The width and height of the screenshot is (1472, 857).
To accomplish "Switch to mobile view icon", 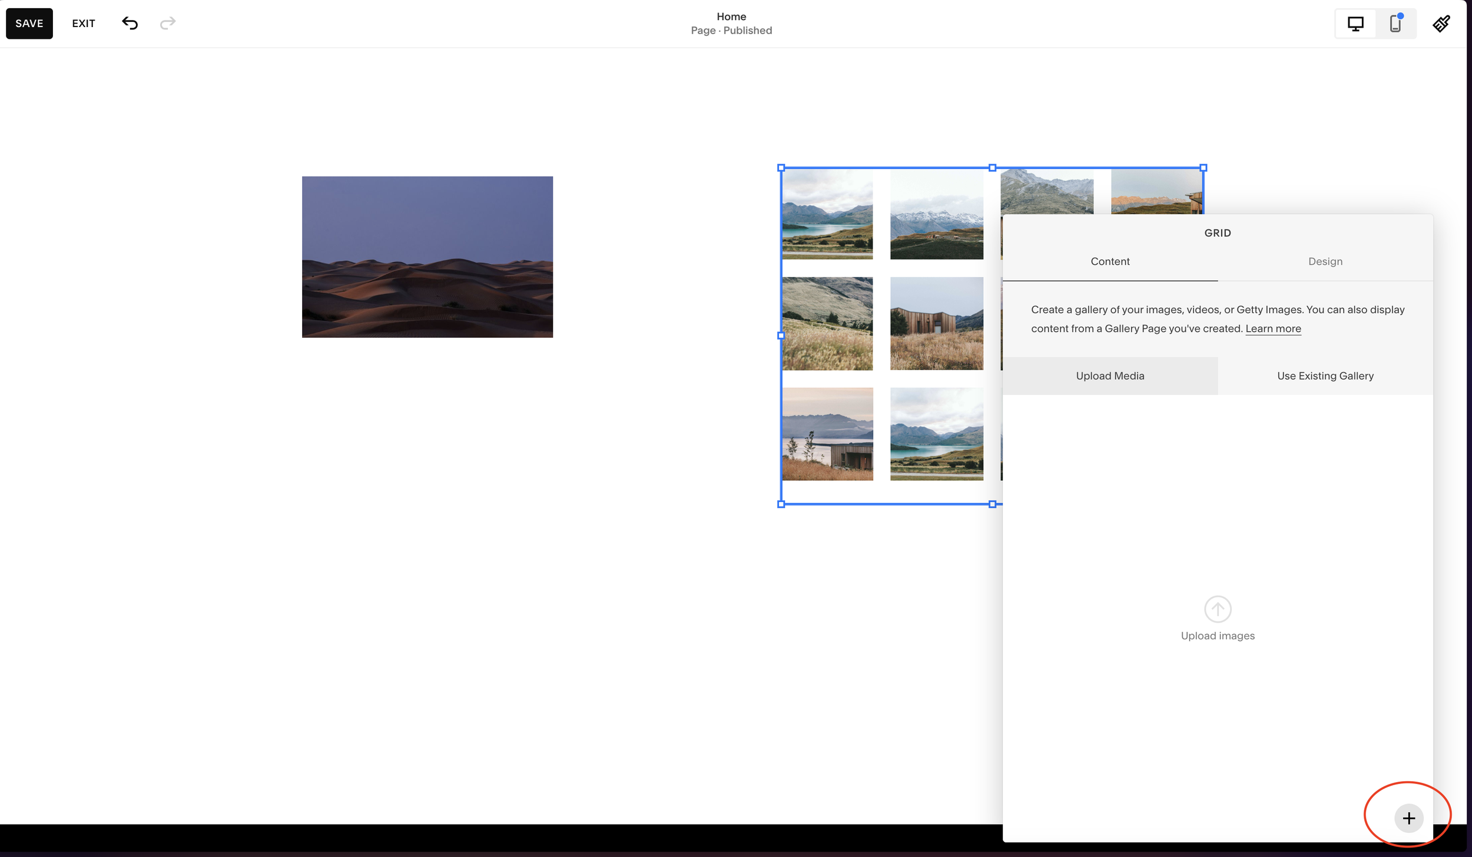I will coord(1395,24).
